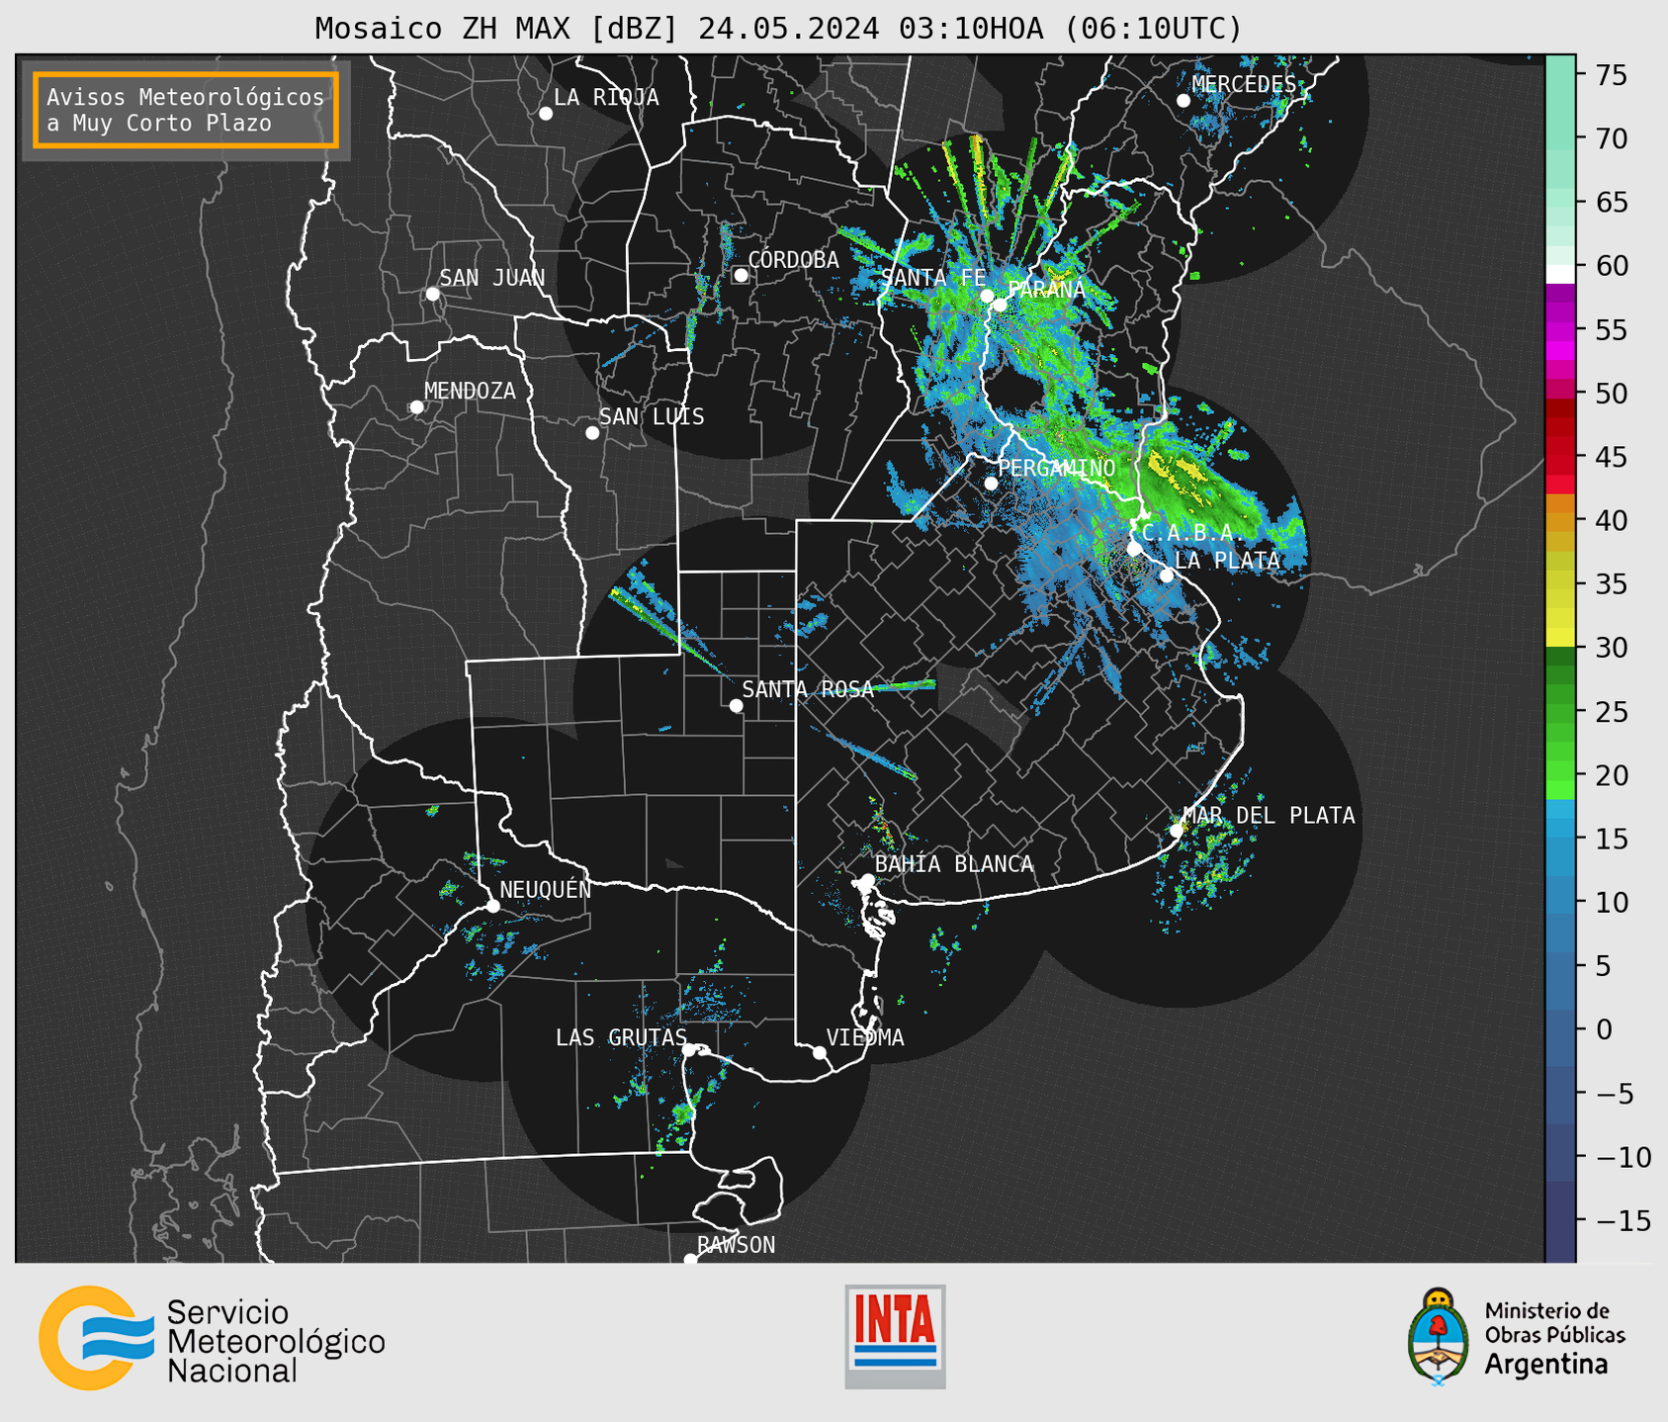Click the SANTA ROSA city marker dot
The height and width of the screenshot is (1422, 1668).
736,706
